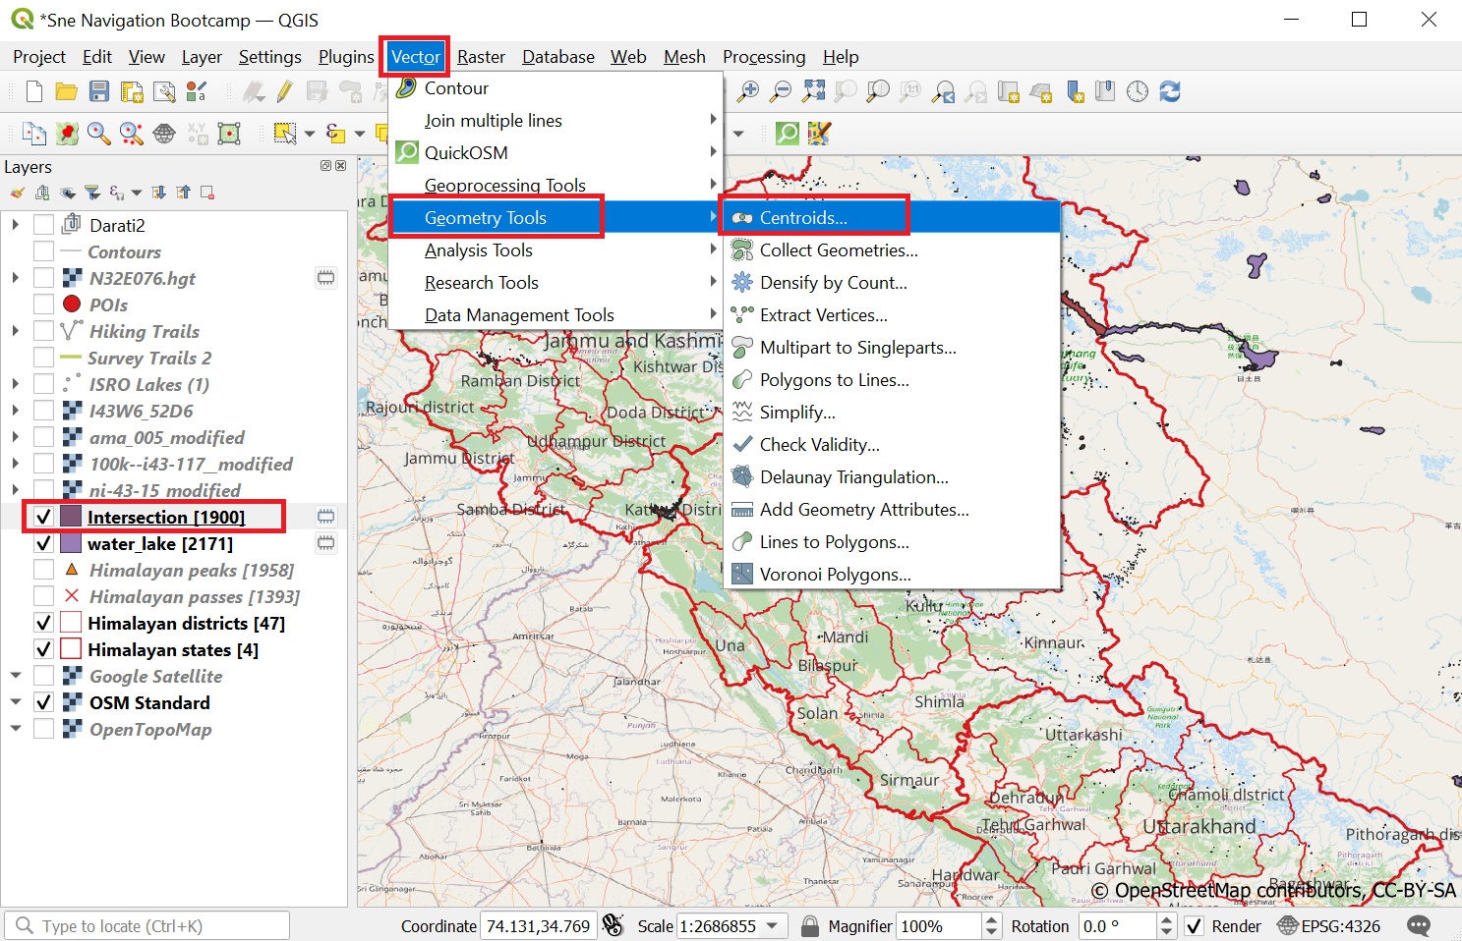Close the Layers panel
This screenshot has height=941, width=1462.
point(341,166)
